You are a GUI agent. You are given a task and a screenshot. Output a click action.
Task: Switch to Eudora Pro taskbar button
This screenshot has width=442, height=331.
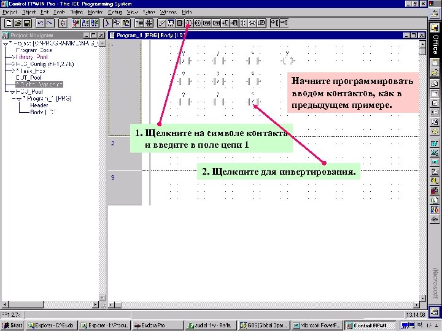pyautogui.click(x=158, y=325)
